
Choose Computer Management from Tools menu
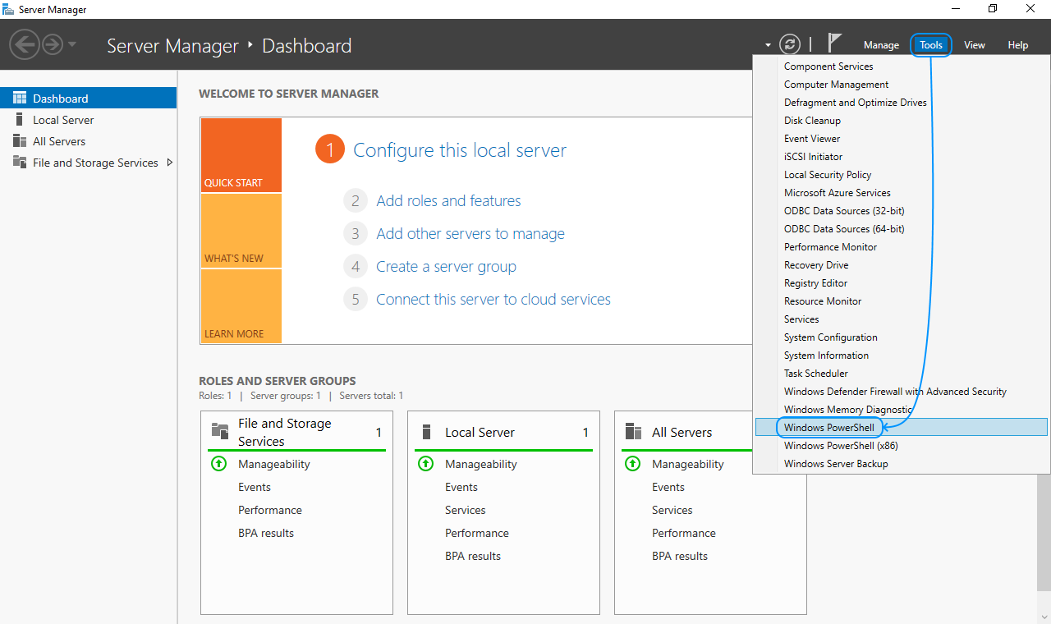(902, 85)
